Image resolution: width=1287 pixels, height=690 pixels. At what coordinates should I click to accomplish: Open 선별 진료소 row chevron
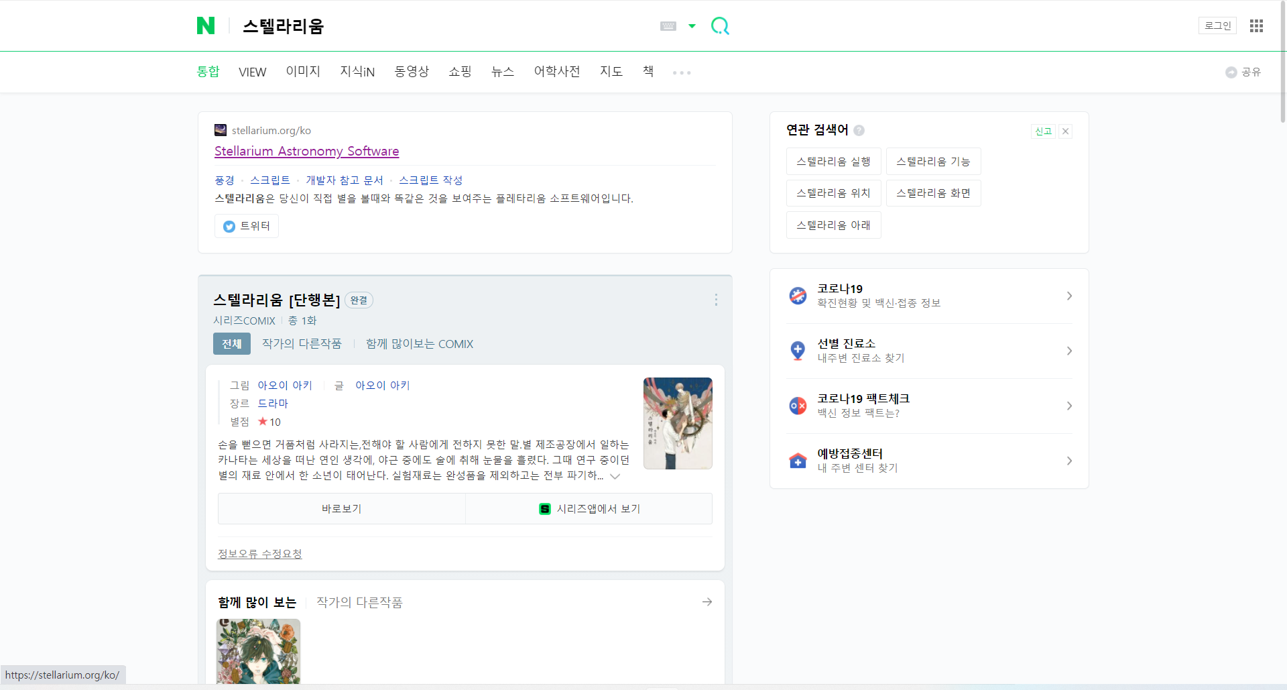click(1069, 351)
